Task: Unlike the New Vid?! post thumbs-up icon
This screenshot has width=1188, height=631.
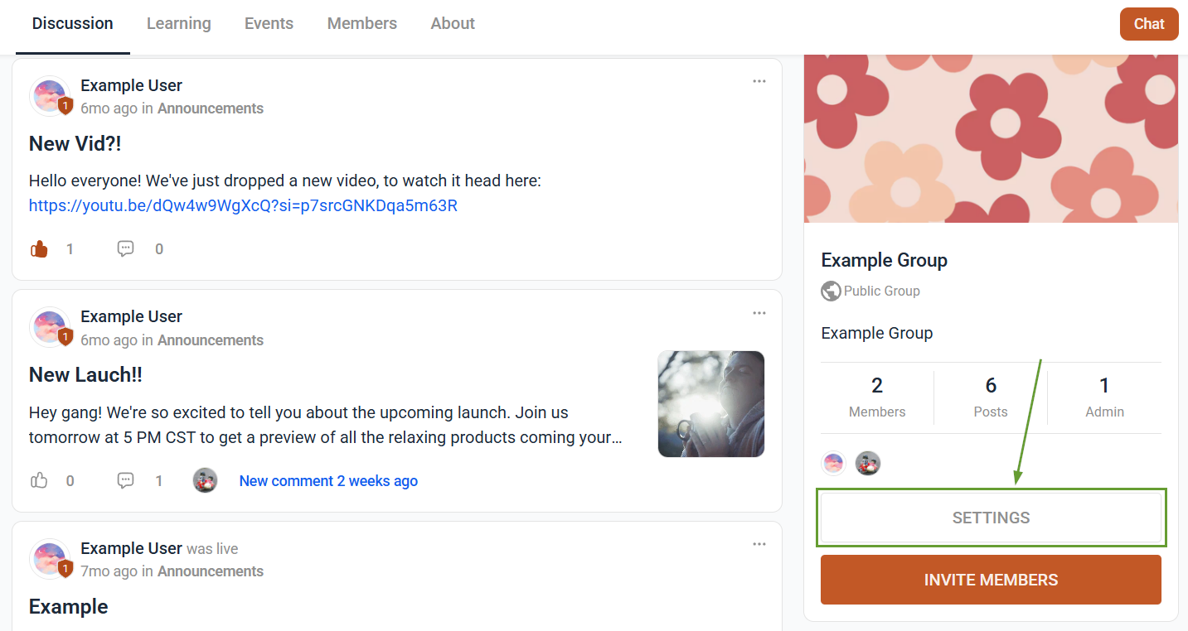Action: click(x=39, y=248)
